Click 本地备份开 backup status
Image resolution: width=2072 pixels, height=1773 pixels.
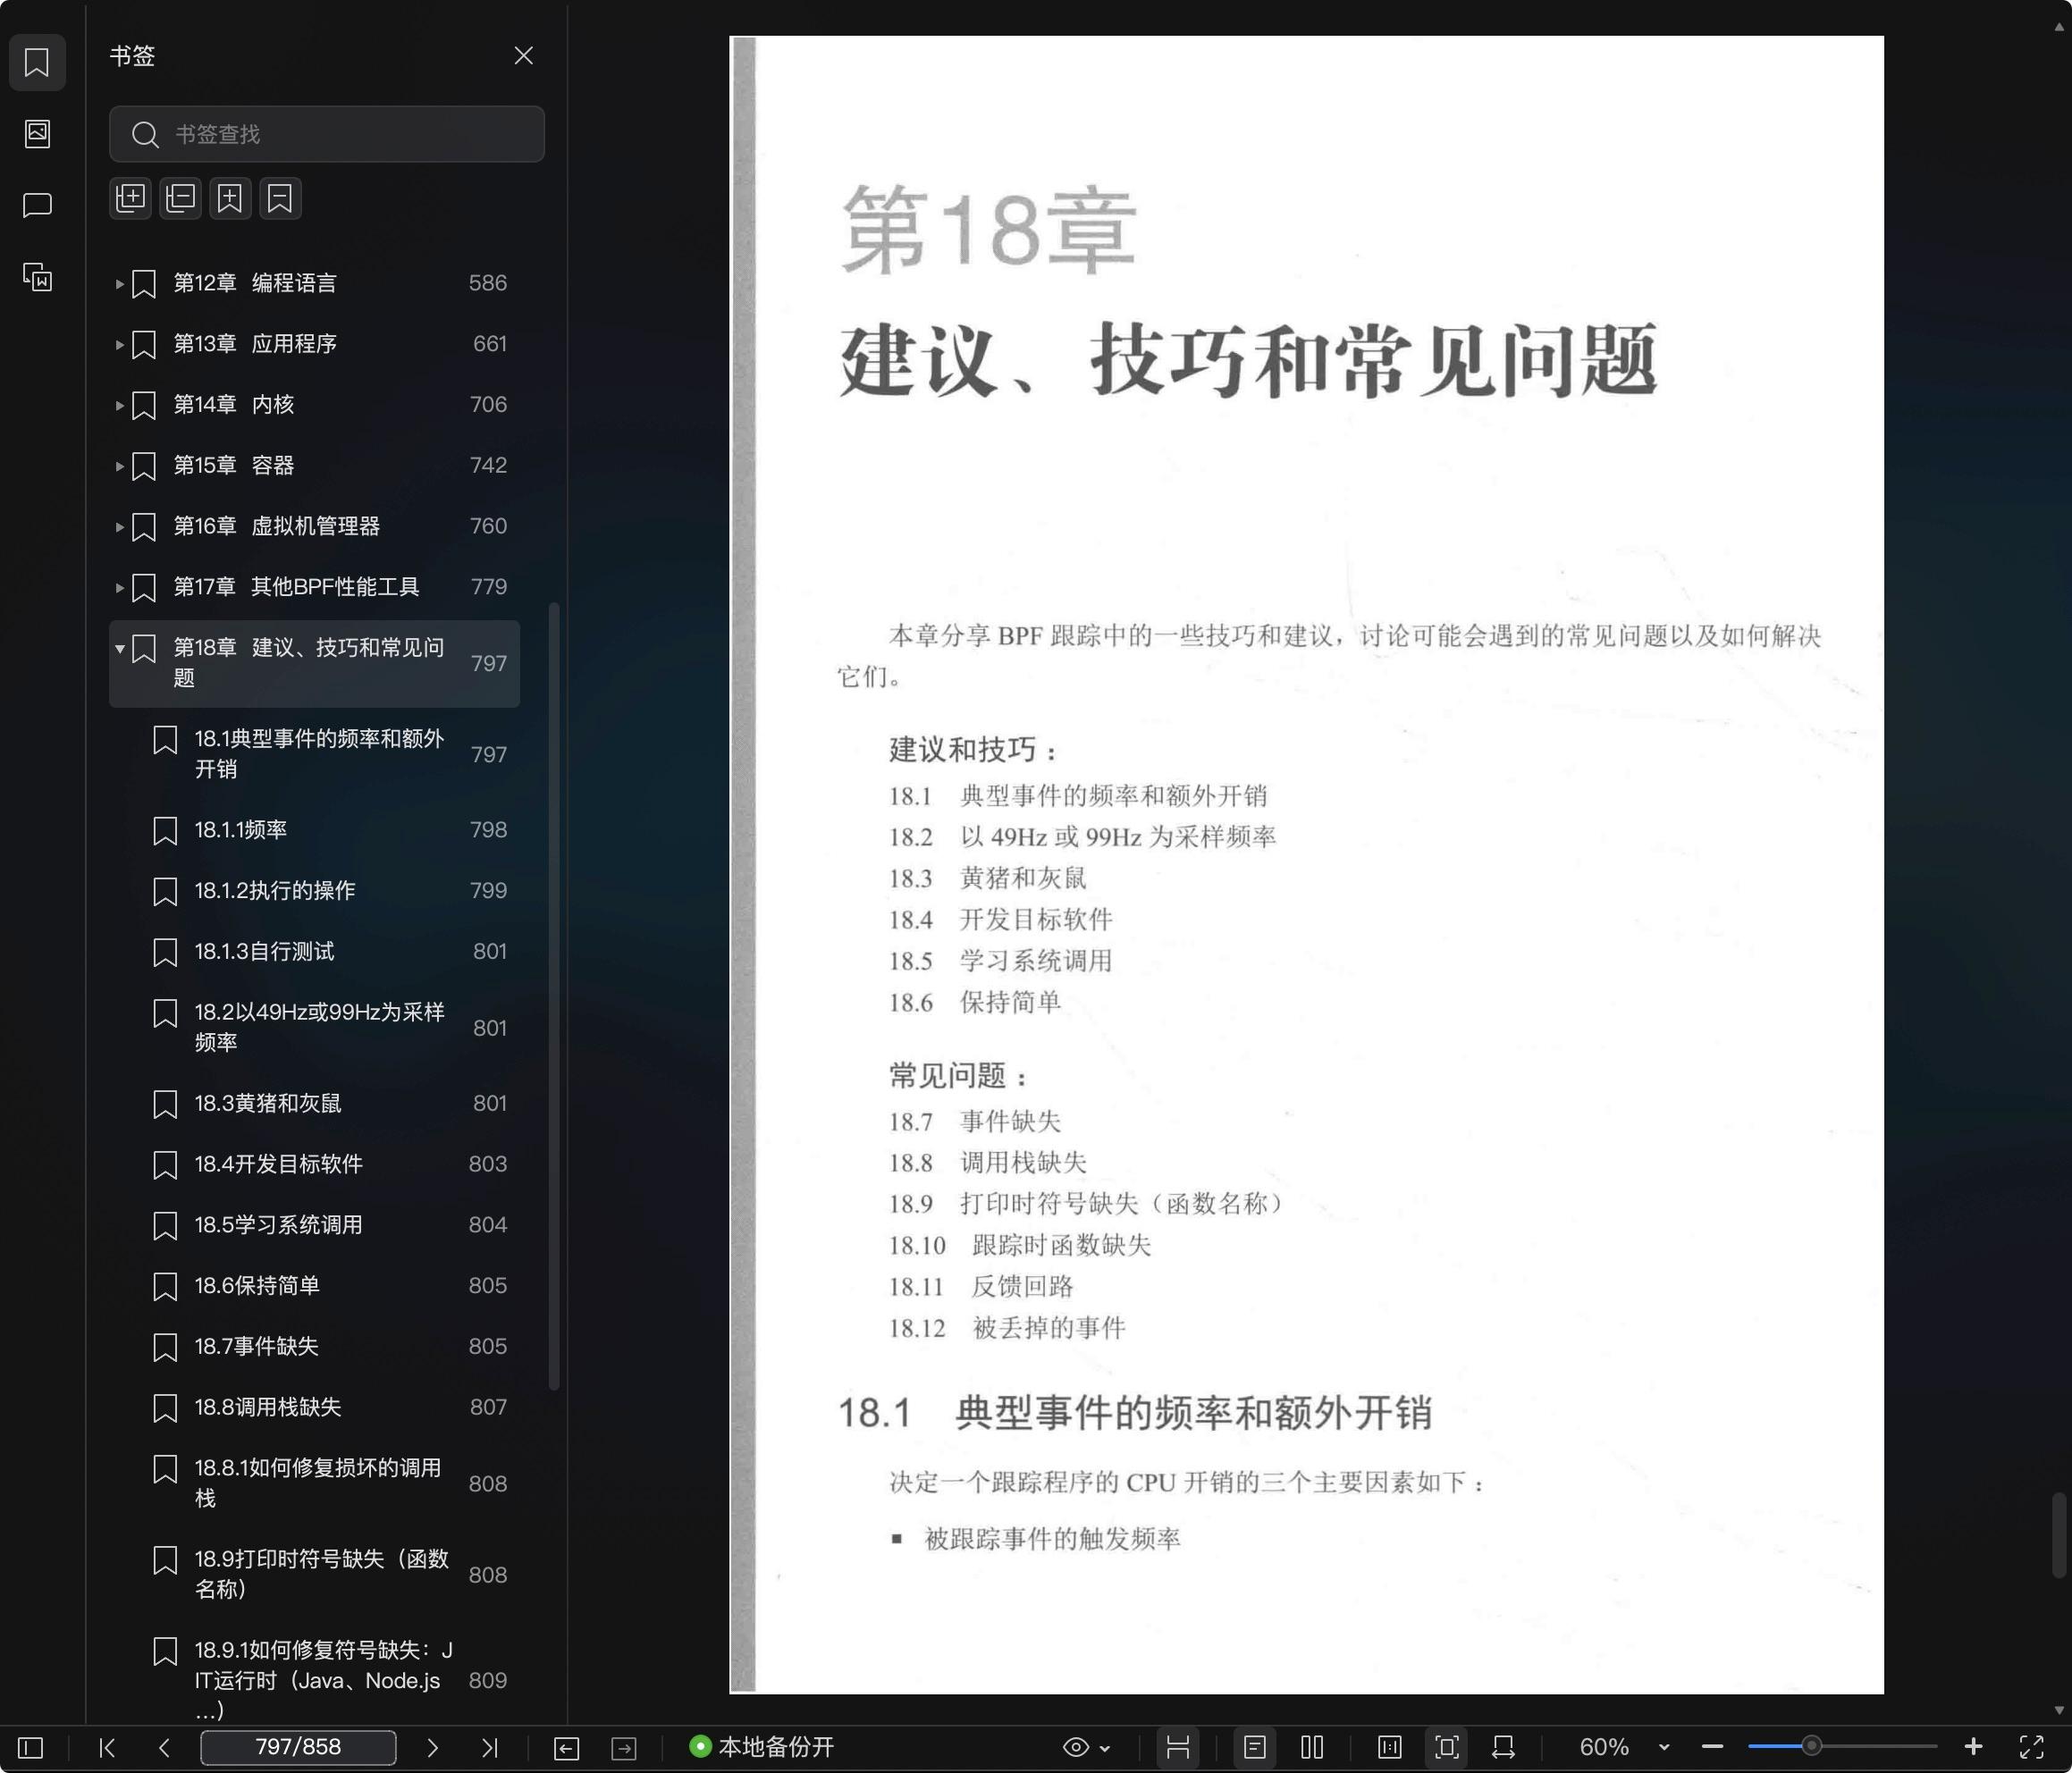pos(762,1747)
